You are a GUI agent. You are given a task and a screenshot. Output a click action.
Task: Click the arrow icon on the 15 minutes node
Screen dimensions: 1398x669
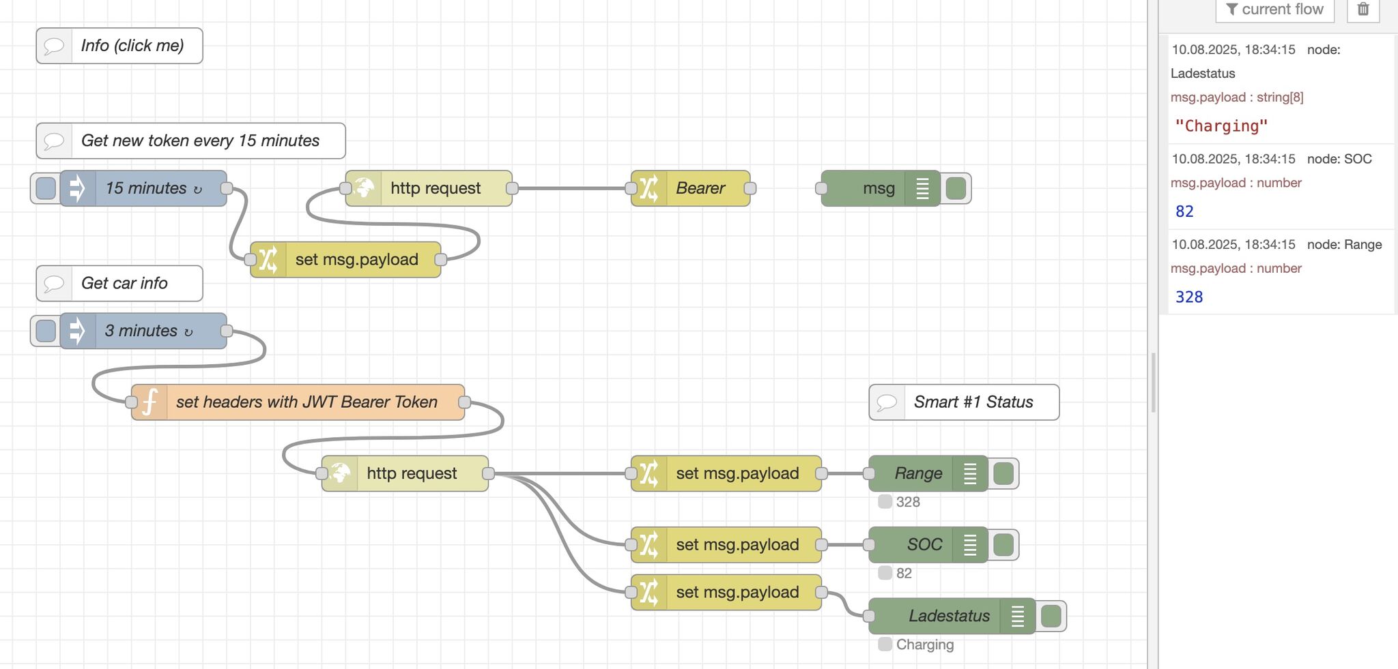point(77,188)
